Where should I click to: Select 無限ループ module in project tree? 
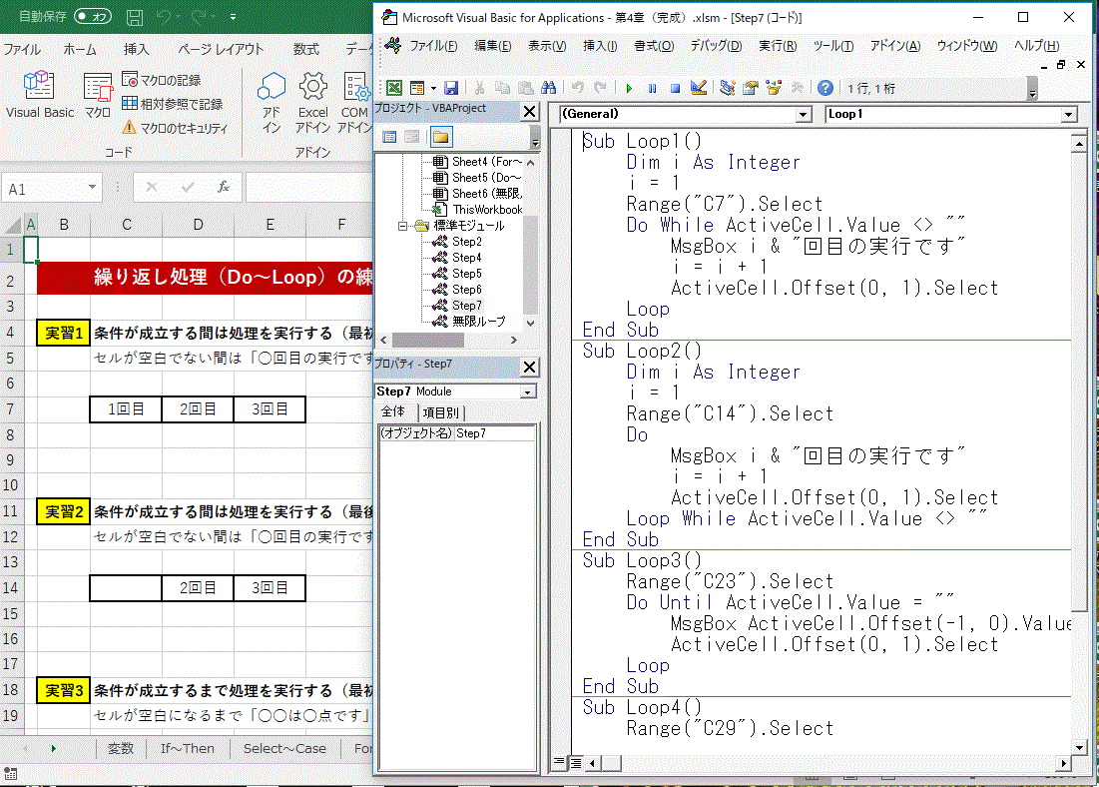click(479, 322)
